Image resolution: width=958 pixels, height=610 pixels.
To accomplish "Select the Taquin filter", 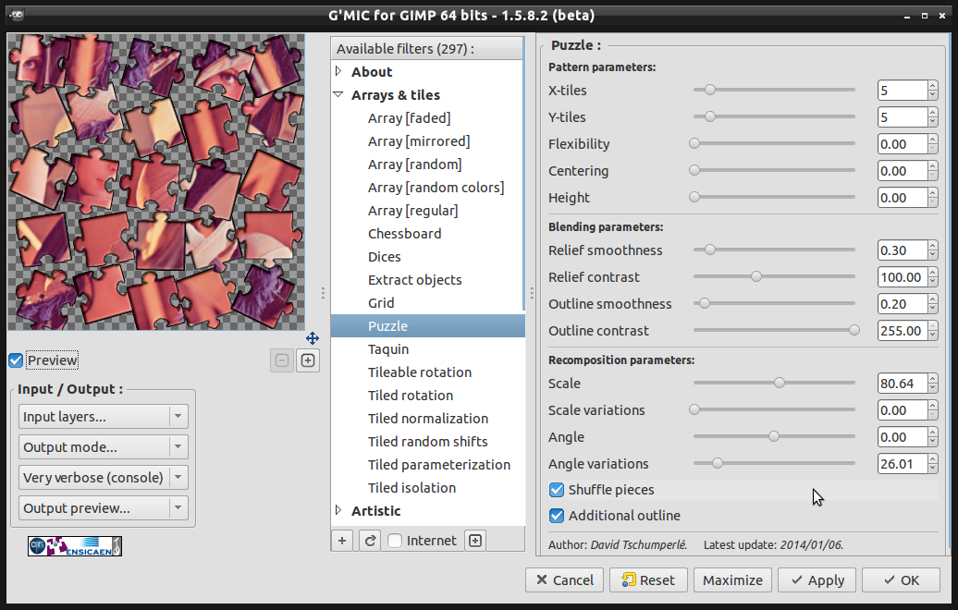I will pos(388,349).
